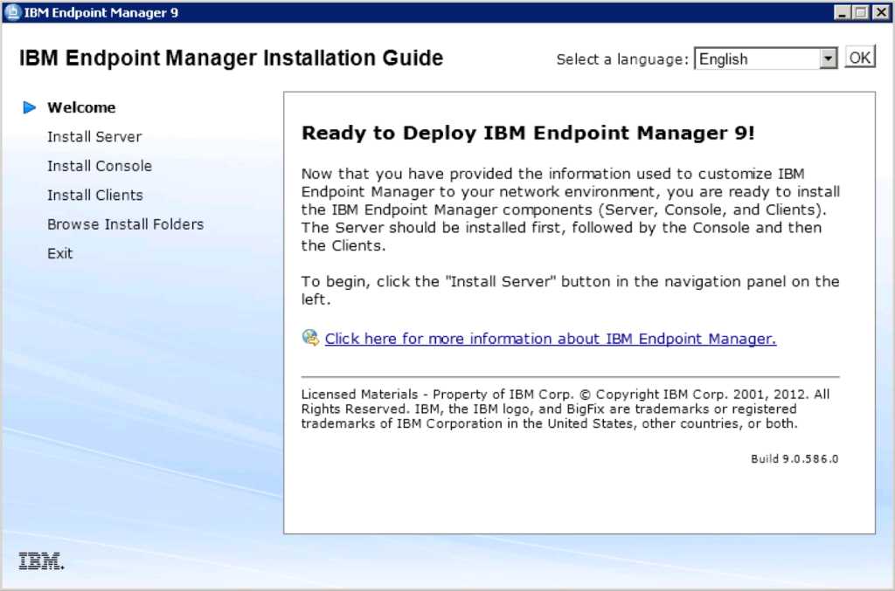This screenshot has width=895, height=591.
Task: Click the IBM logo at bottom left
Action: pyautogui.click(x=41, y=562)
